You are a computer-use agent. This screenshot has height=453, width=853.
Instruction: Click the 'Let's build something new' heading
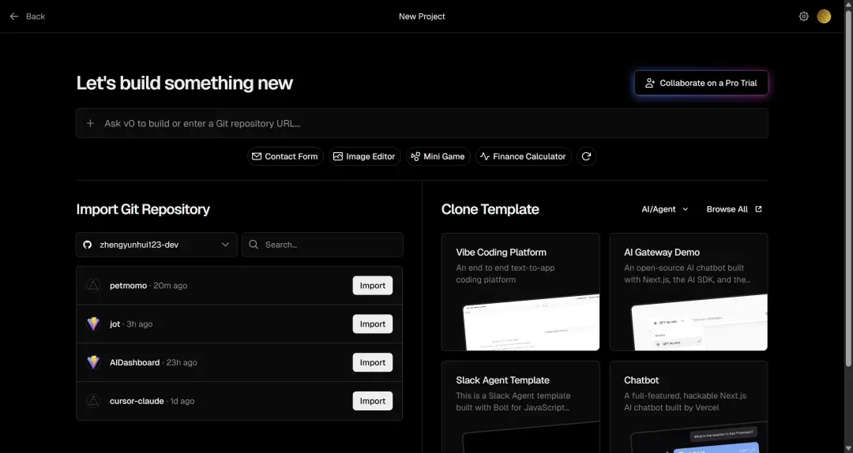click(184, 83)
